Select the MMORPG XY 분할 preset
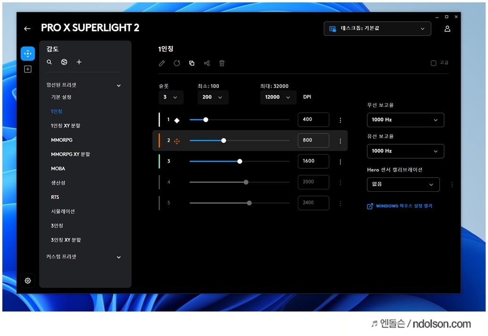488x336 pixels. pos(70,154)
